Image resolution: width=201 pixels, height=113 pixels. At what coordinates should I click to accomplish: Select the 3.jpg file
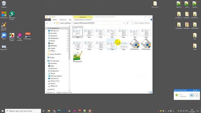pyautogui.click(x=89, y=33)
